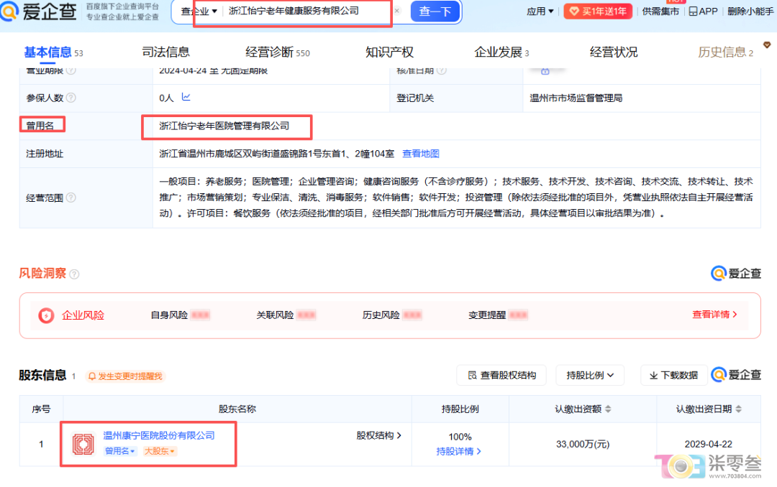The image size is (777, 487).
Task: Switch to the 历史信息 tab
Action: pos(725,52)
